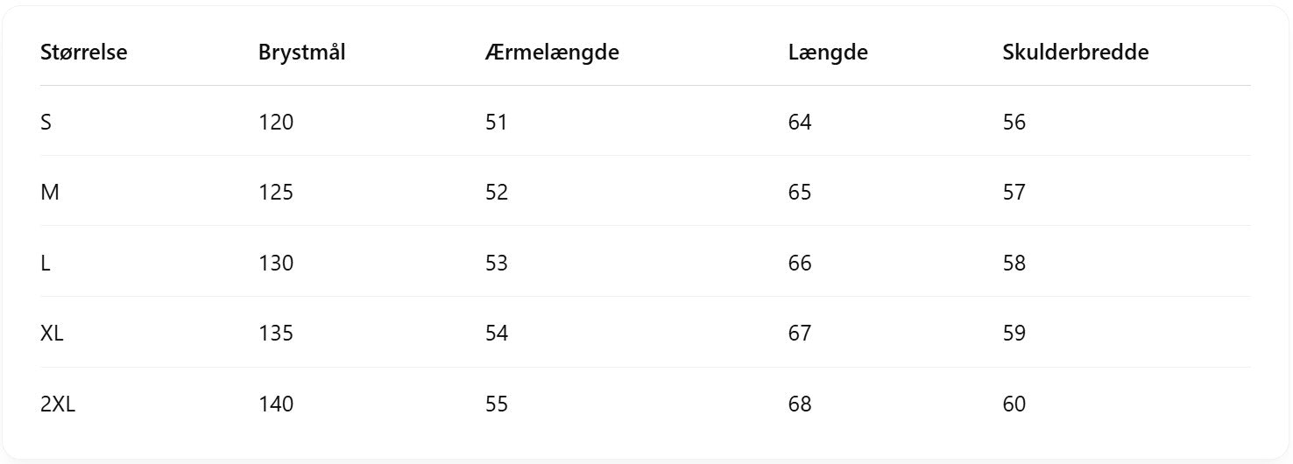Click the Skulderbredde column header

point(1075,53)
